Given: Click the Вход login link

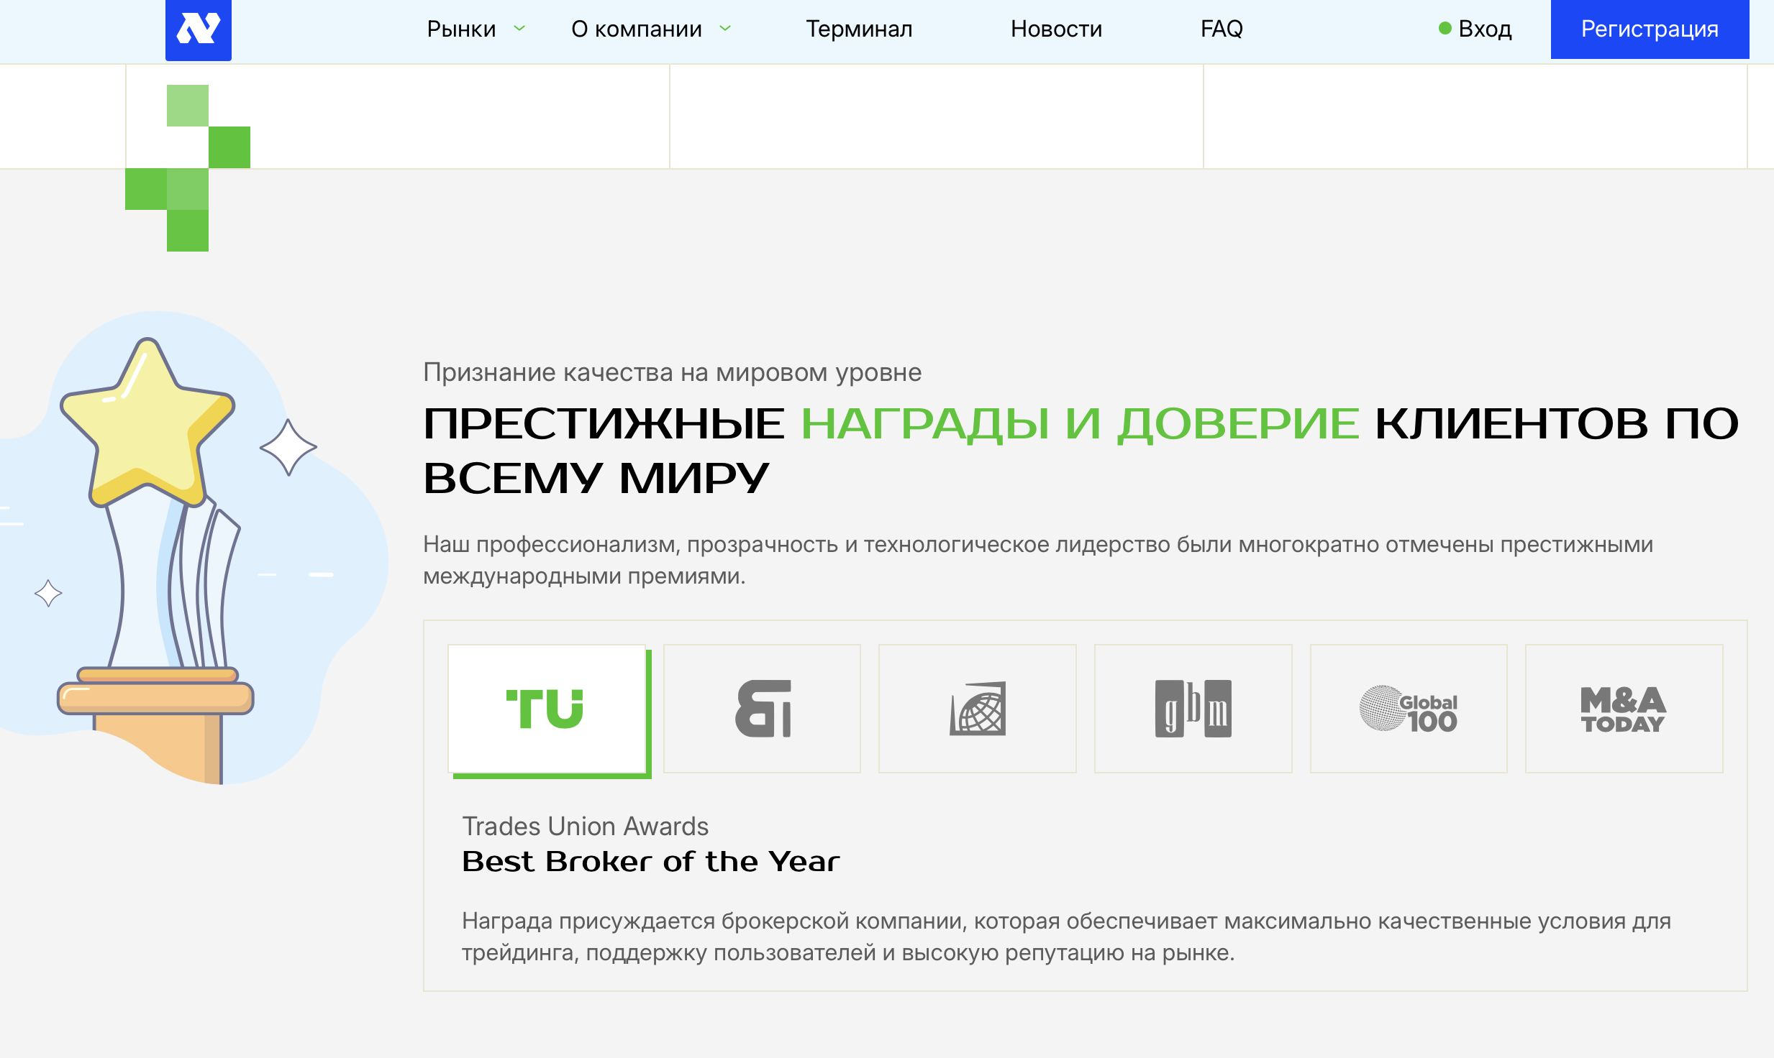Looking at the screenshot, I should (x=1486, y=29).
